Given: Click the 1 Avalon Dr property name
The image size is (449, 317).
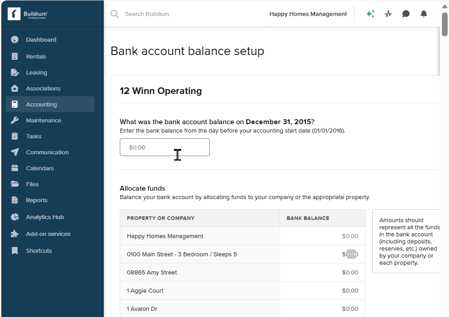Looking at the screenshot, I should (142, 309).
